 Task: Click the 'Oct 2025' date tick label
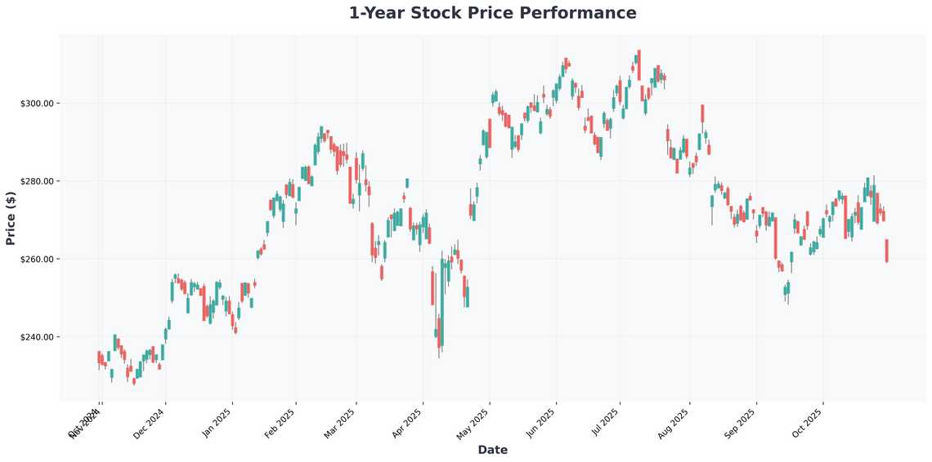(x=808, y=423)
